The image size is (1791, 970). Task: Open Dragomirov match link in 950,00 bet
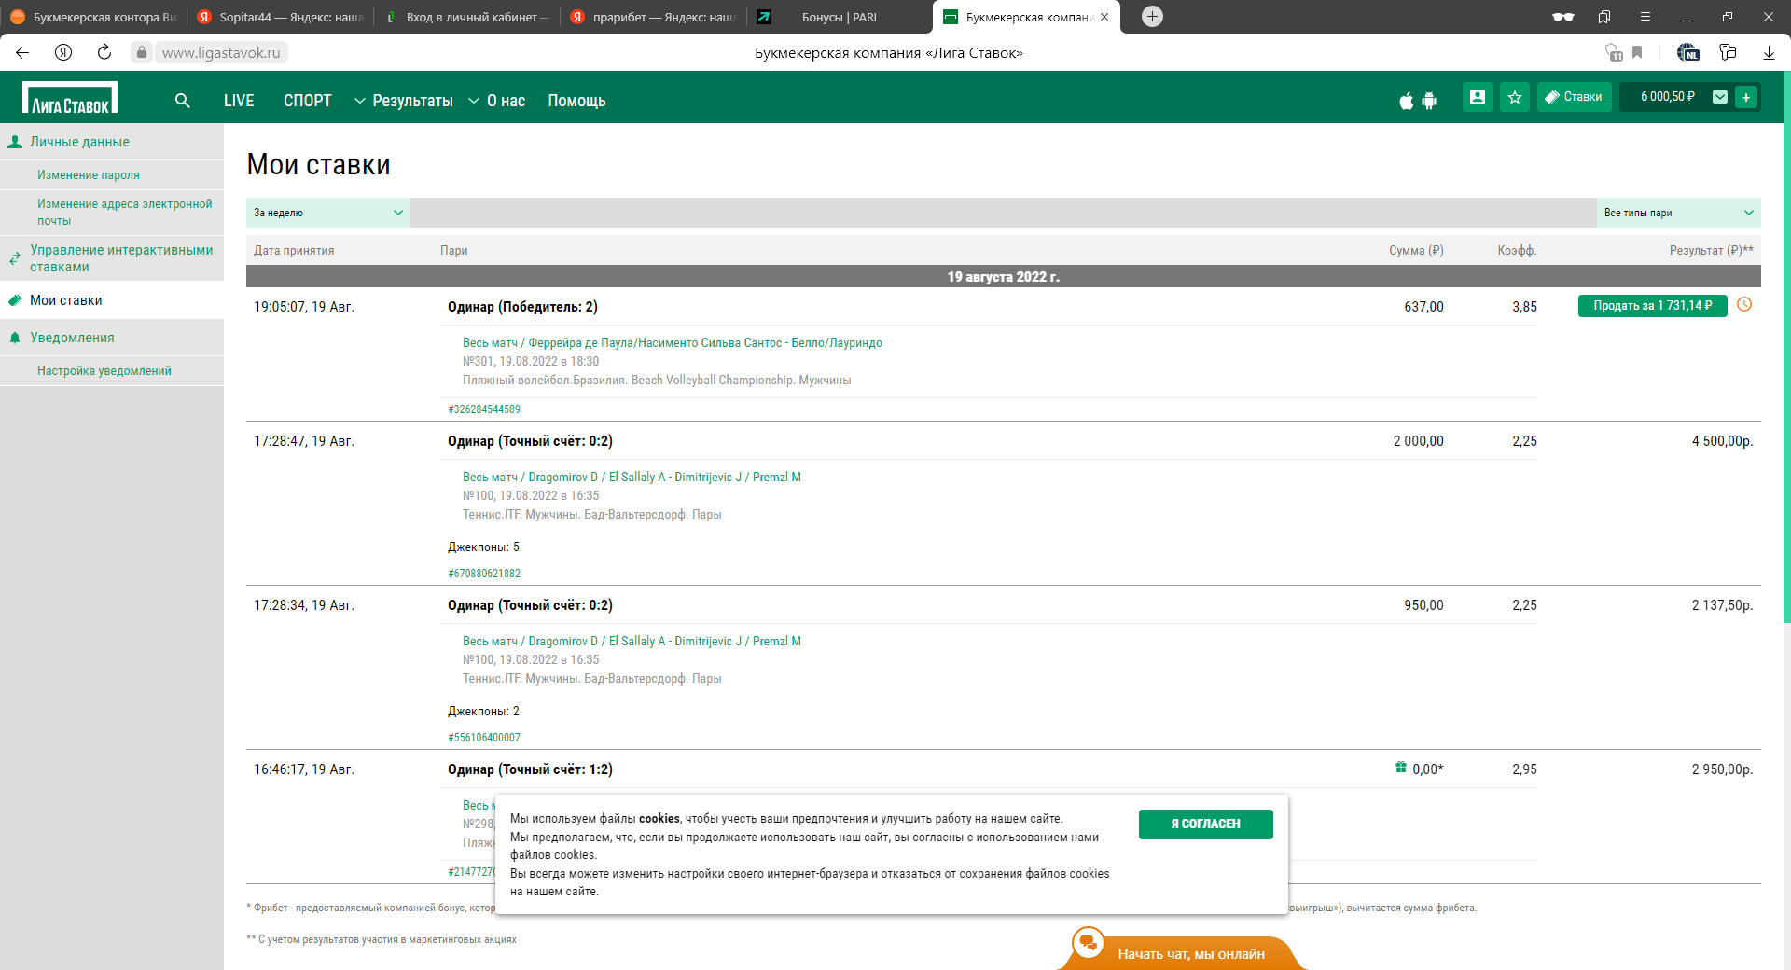point(632,642)
